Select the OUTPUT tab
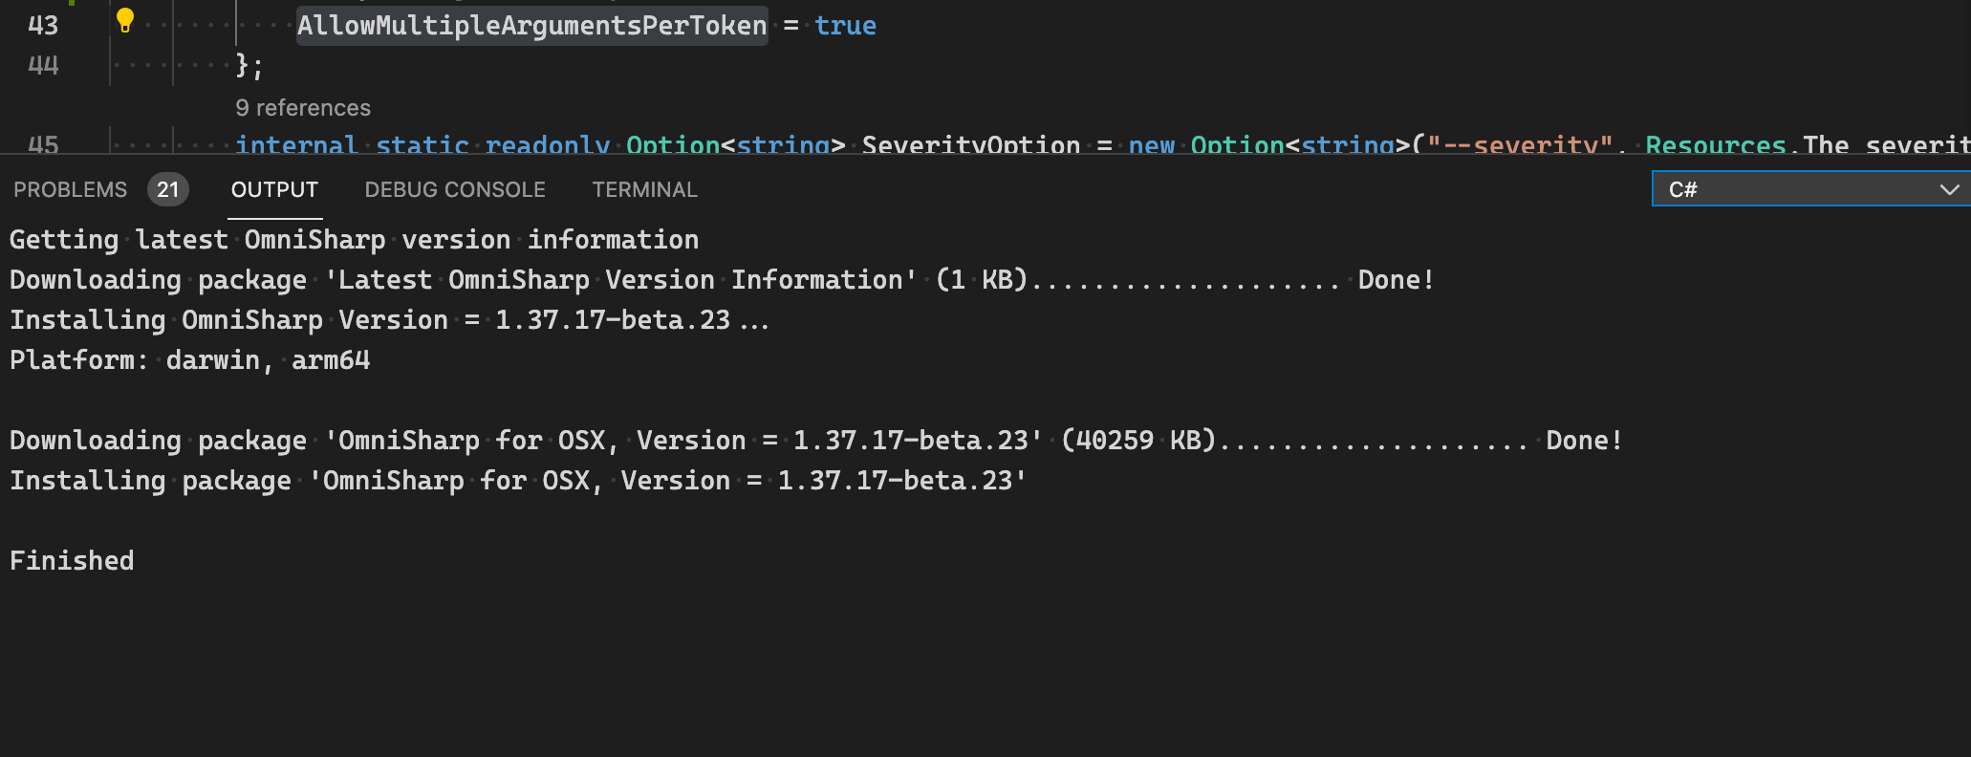Viewport: 1971px width, 757px height. pyautogui.click(x=274, y=189)
